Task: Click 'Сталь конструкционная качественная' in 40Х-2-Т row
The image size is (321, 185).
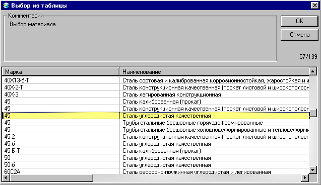Action: pyautogui.click(x=214, y=87)
